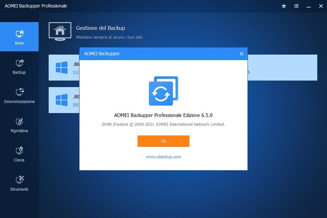
Task: Open the Base home section
Action: [x=19, y=37]
